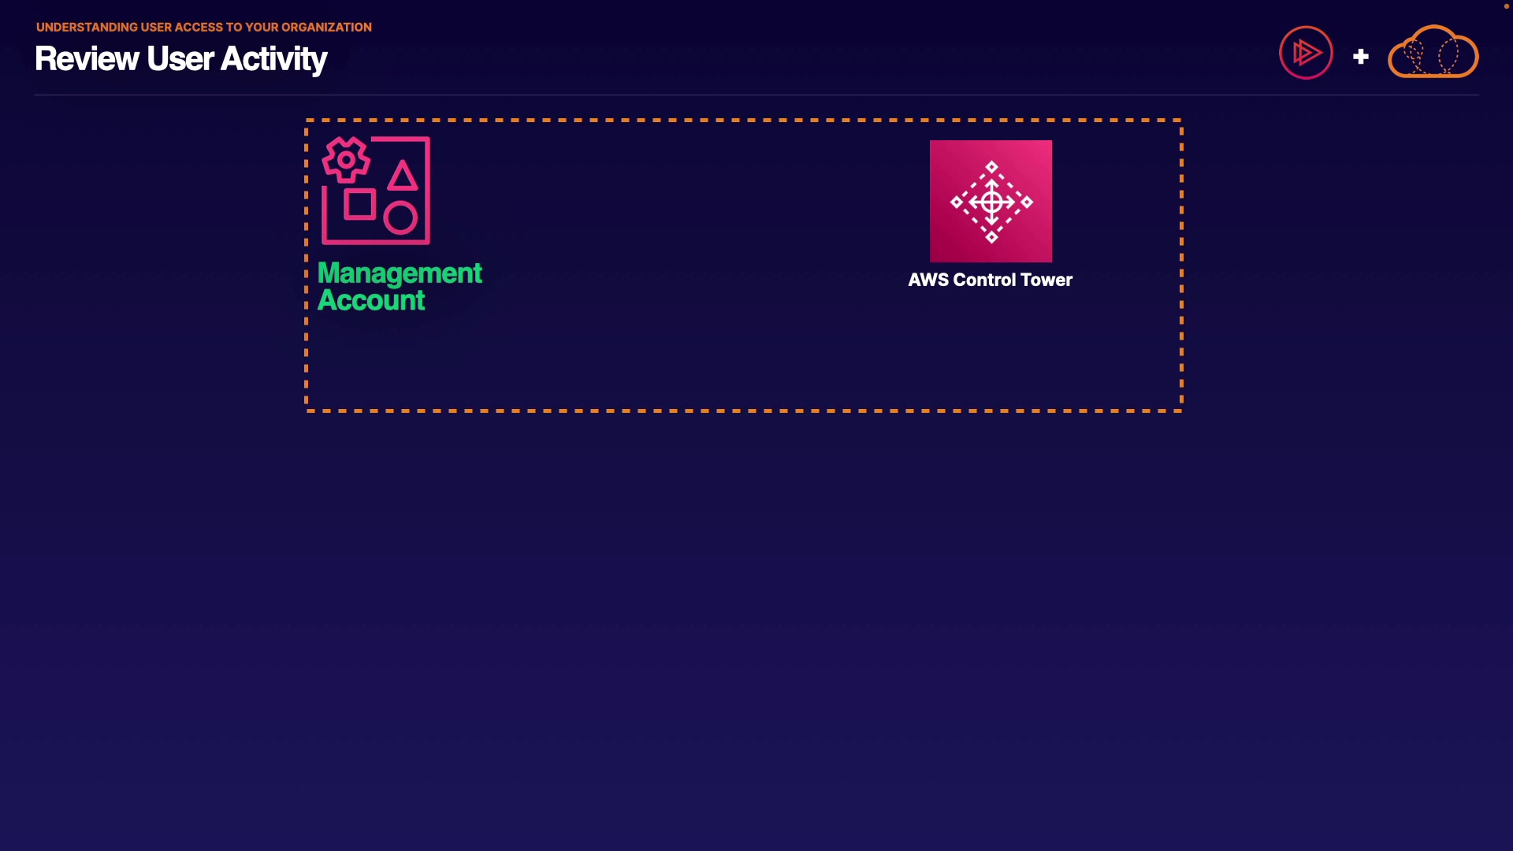
Task: Click the AWS Control Tower text label
Action: click(x=990, y=280)
